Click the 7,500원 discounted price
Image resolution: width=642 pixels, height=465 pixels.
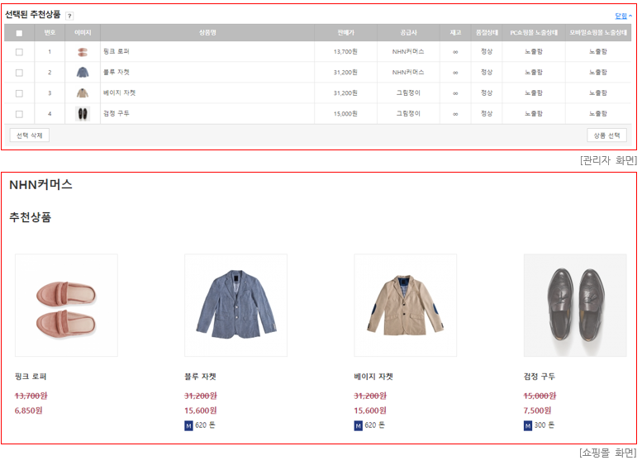click(x=537, y=410)
